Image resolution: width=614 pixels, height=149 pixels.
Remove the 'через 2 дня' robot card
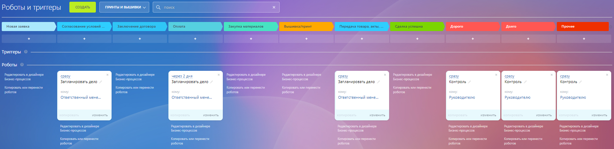click(x=219, y=75)
